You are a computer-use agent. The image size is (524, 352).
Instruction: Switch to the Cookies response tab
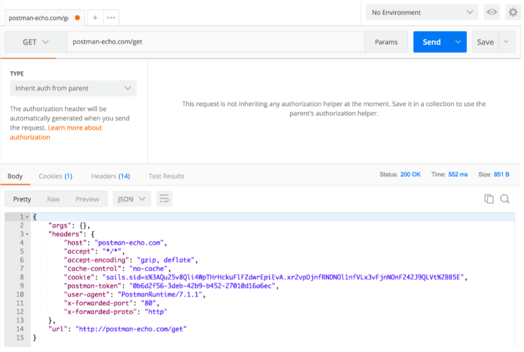click(55, 176)
